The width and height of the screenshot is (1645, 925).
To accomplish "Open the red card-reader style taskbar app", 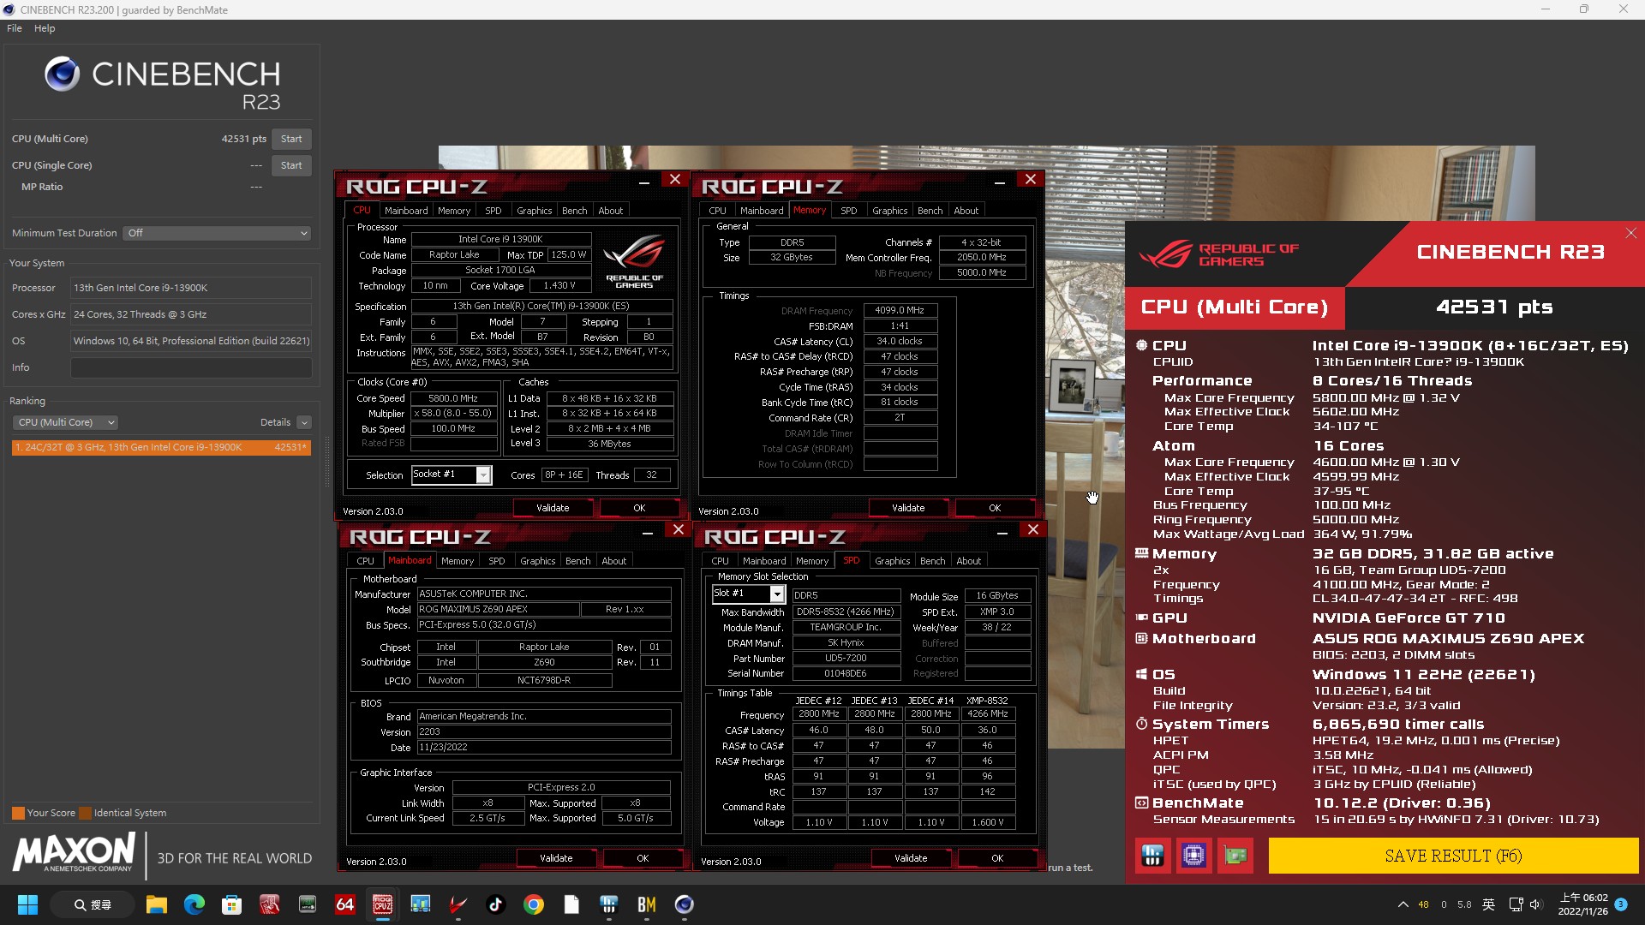I will coord(269,904).
